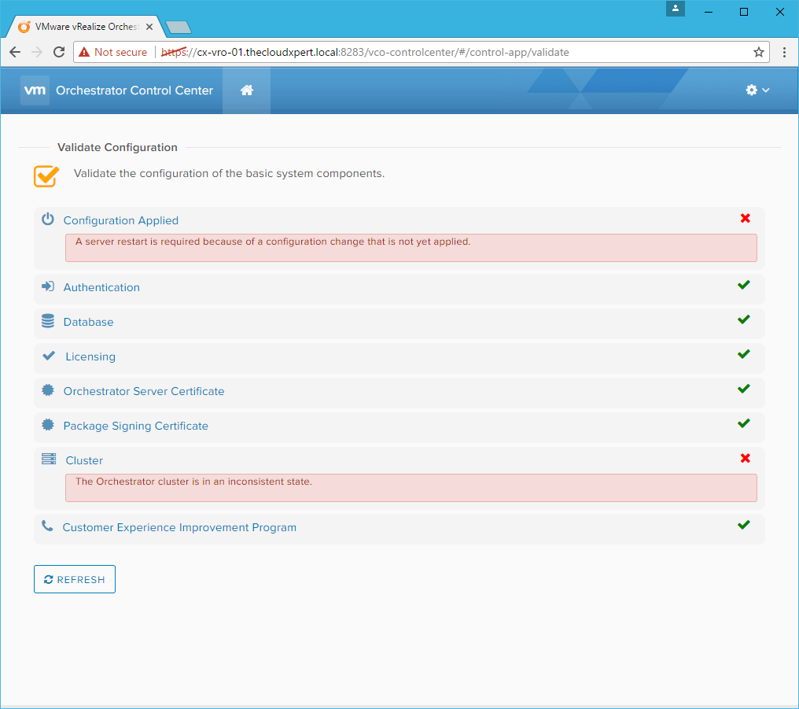Open the settings gear dropdown
This screenshot has height=709, width=799.
tap(757, 90)
